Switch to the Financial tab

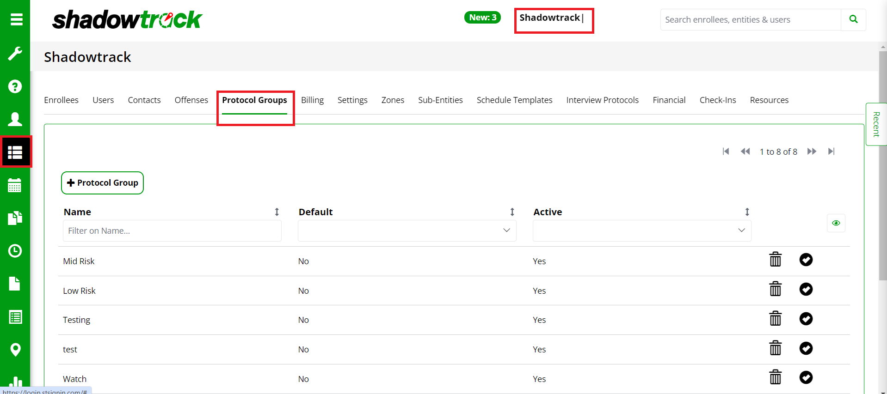[x=669, y=100]
